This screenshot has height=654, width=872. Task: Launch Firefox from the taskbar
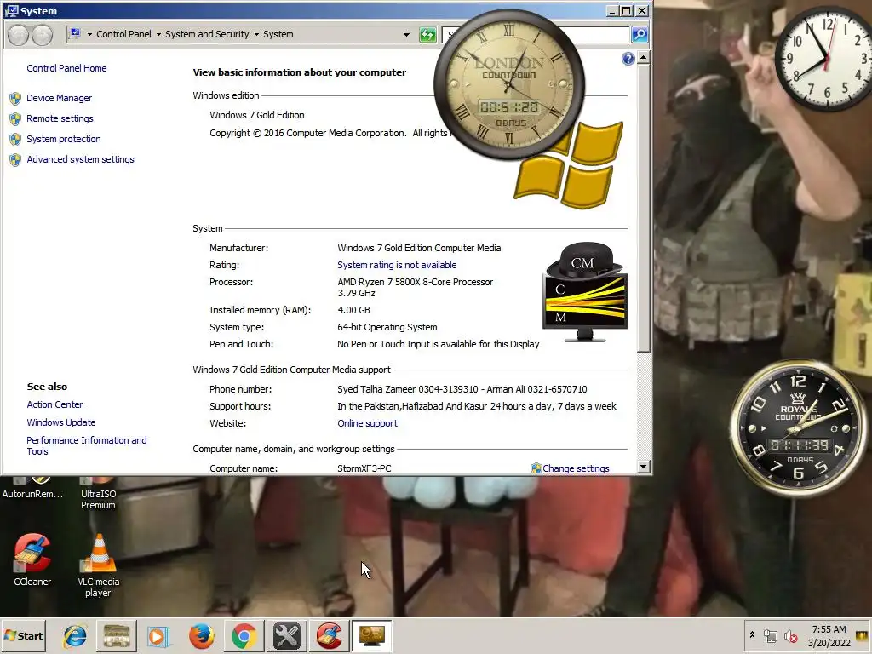coord(201,635)
